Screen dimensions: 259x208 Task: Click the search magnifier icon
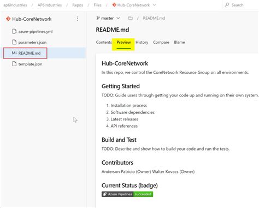pyautogui.click(x=227, y=5)
